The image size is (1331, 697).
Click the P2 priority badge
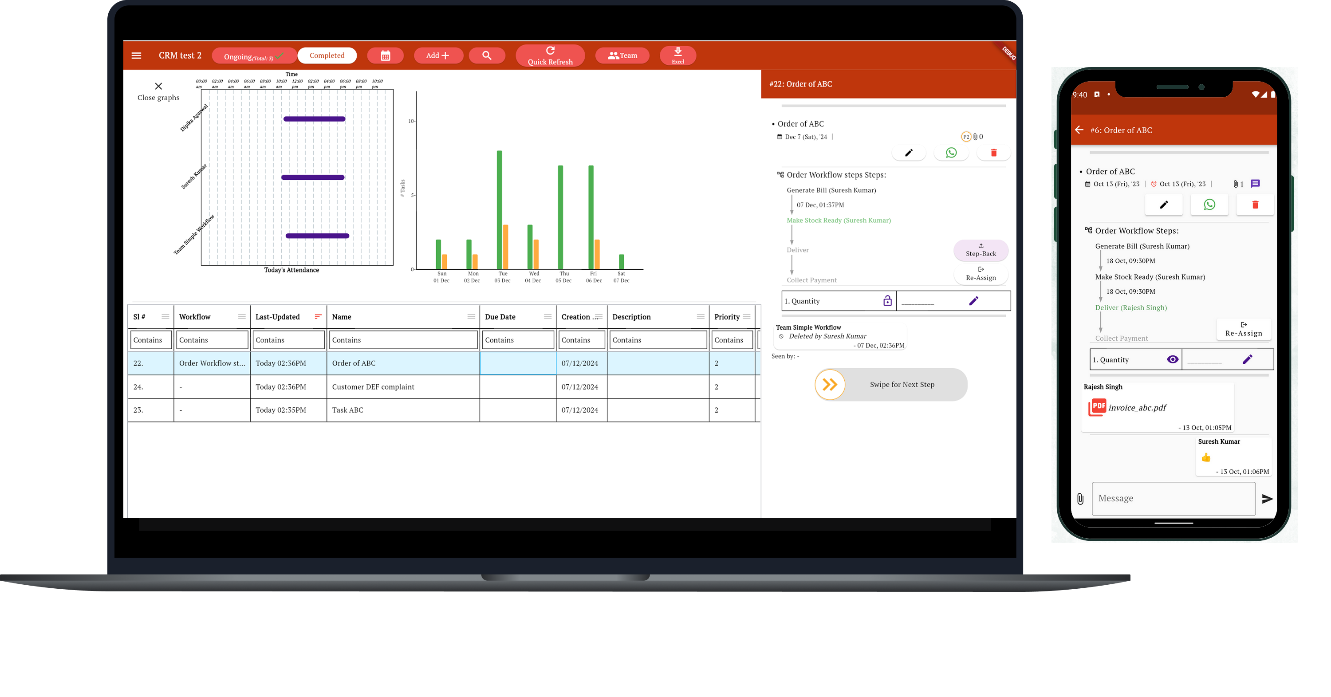tap(966, 137)
